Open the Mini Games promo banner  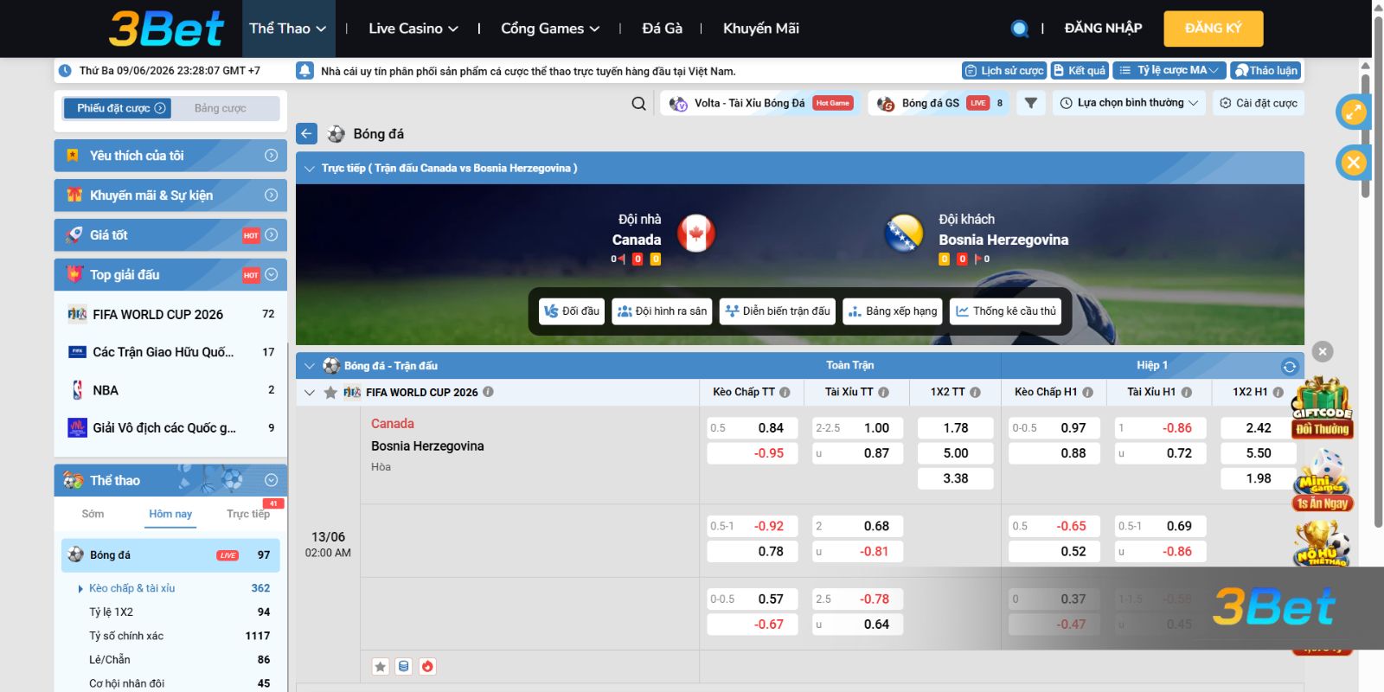[1322, 481]
